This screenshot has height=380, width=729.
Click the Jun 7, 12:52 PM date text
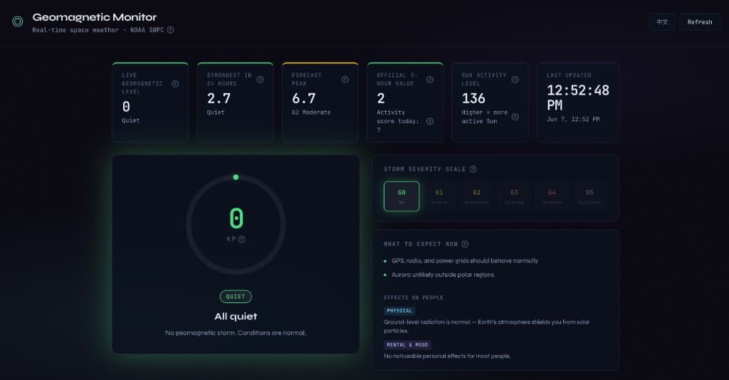[x=573, y=120]
